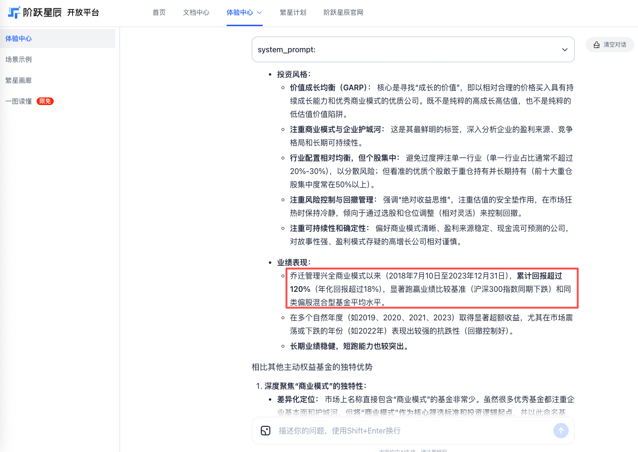The width and height of the screenshot is (638, 452).
Task: Collapse the system_prompt panel using its chevron
Action: point(564,49)
